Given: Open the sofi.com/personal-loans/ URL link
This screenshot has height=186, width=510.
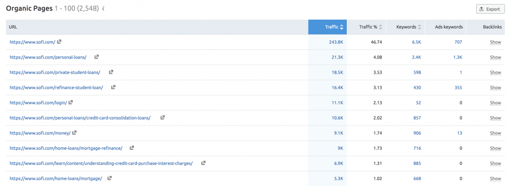Looking at the screenshot, I should pos(48,57).
